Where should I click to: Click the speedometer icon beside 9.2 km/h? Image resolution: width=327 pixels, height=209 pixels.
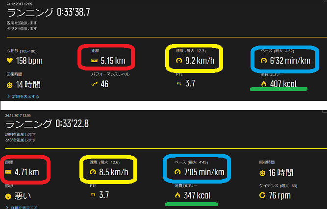179,61
